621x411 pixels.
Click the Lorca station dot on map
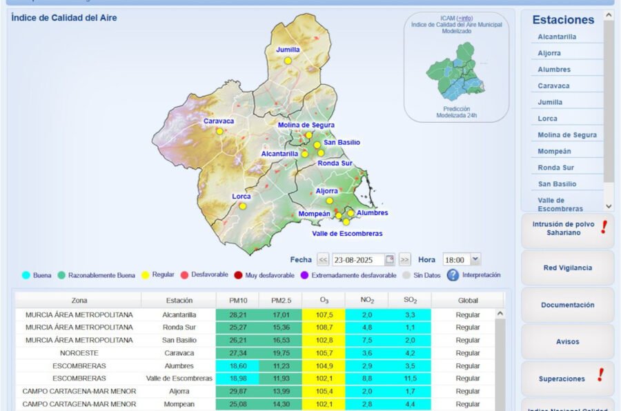click(242, 206)
